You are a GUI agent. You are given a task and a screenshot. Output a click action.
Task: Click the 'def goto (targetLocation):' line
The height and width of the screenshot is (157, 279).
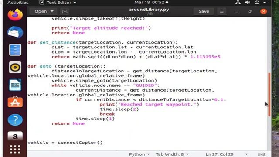pos(66,66)
